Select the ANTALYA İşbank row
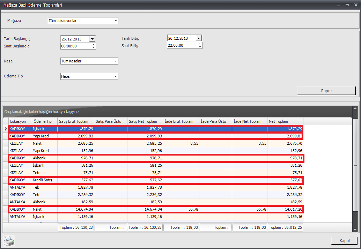The image size is (361, 249). pyautogui.click(x=156, y=217)
